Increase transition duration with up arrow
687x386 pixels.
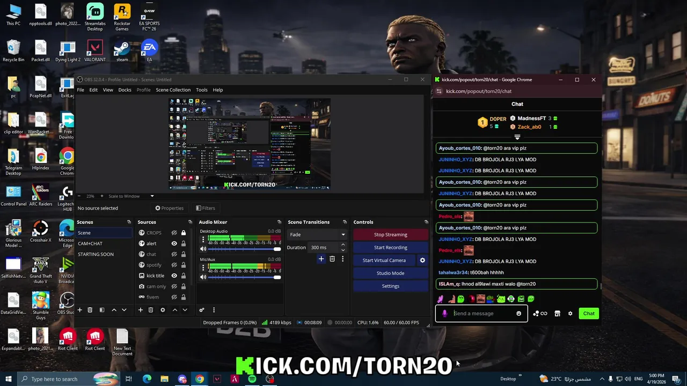tap(343, 245)
